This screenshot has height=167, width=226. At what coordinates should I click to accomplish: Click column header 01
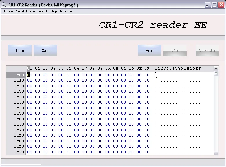click(38, 69)
